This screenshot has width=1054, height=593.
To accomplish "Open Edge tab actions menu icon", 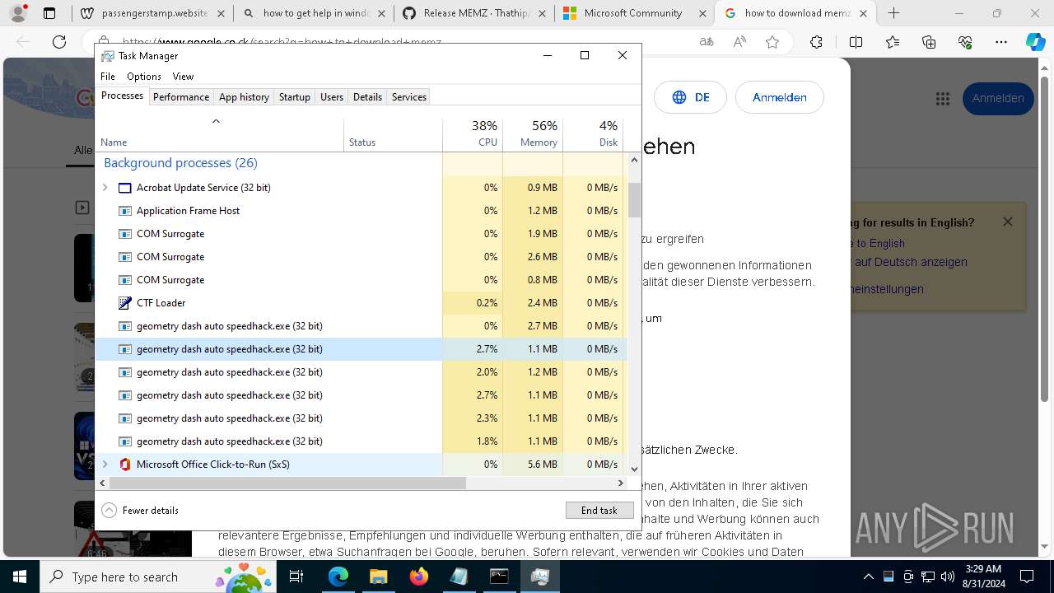I will (x=49, y=13).
